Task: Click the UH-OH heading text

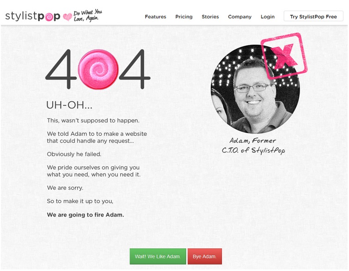Action: (69, 105)
